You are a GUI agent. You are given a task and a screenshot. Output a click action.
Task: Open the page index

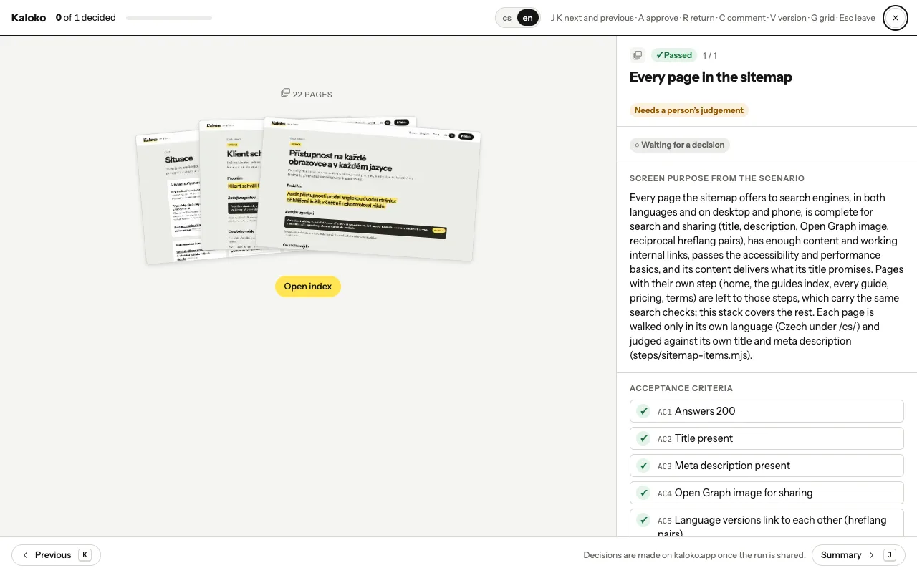pos(308,286)
